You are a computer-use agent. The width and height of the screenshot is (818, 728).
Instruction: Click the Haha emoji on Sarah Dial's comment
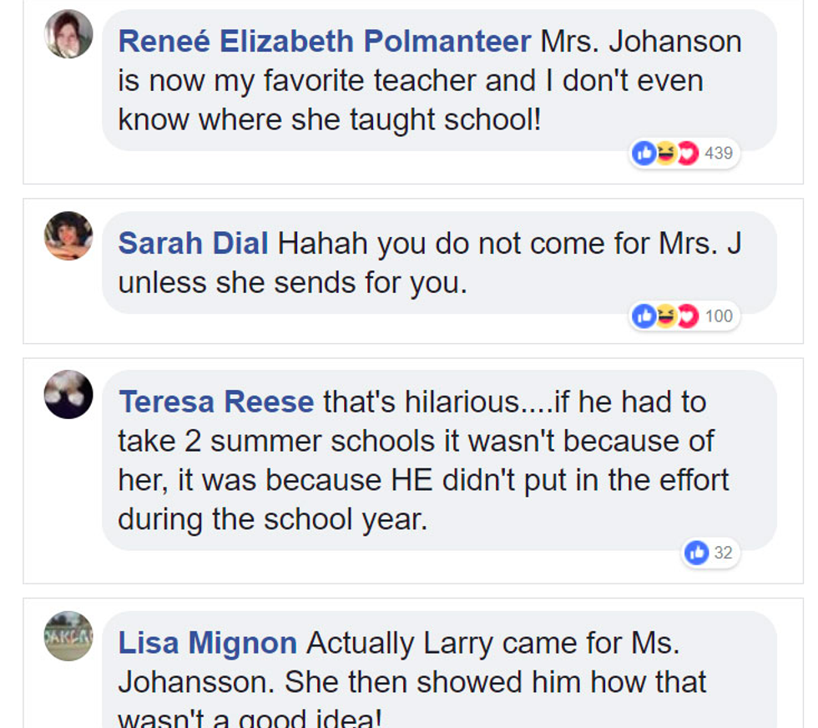pos(666,316)
